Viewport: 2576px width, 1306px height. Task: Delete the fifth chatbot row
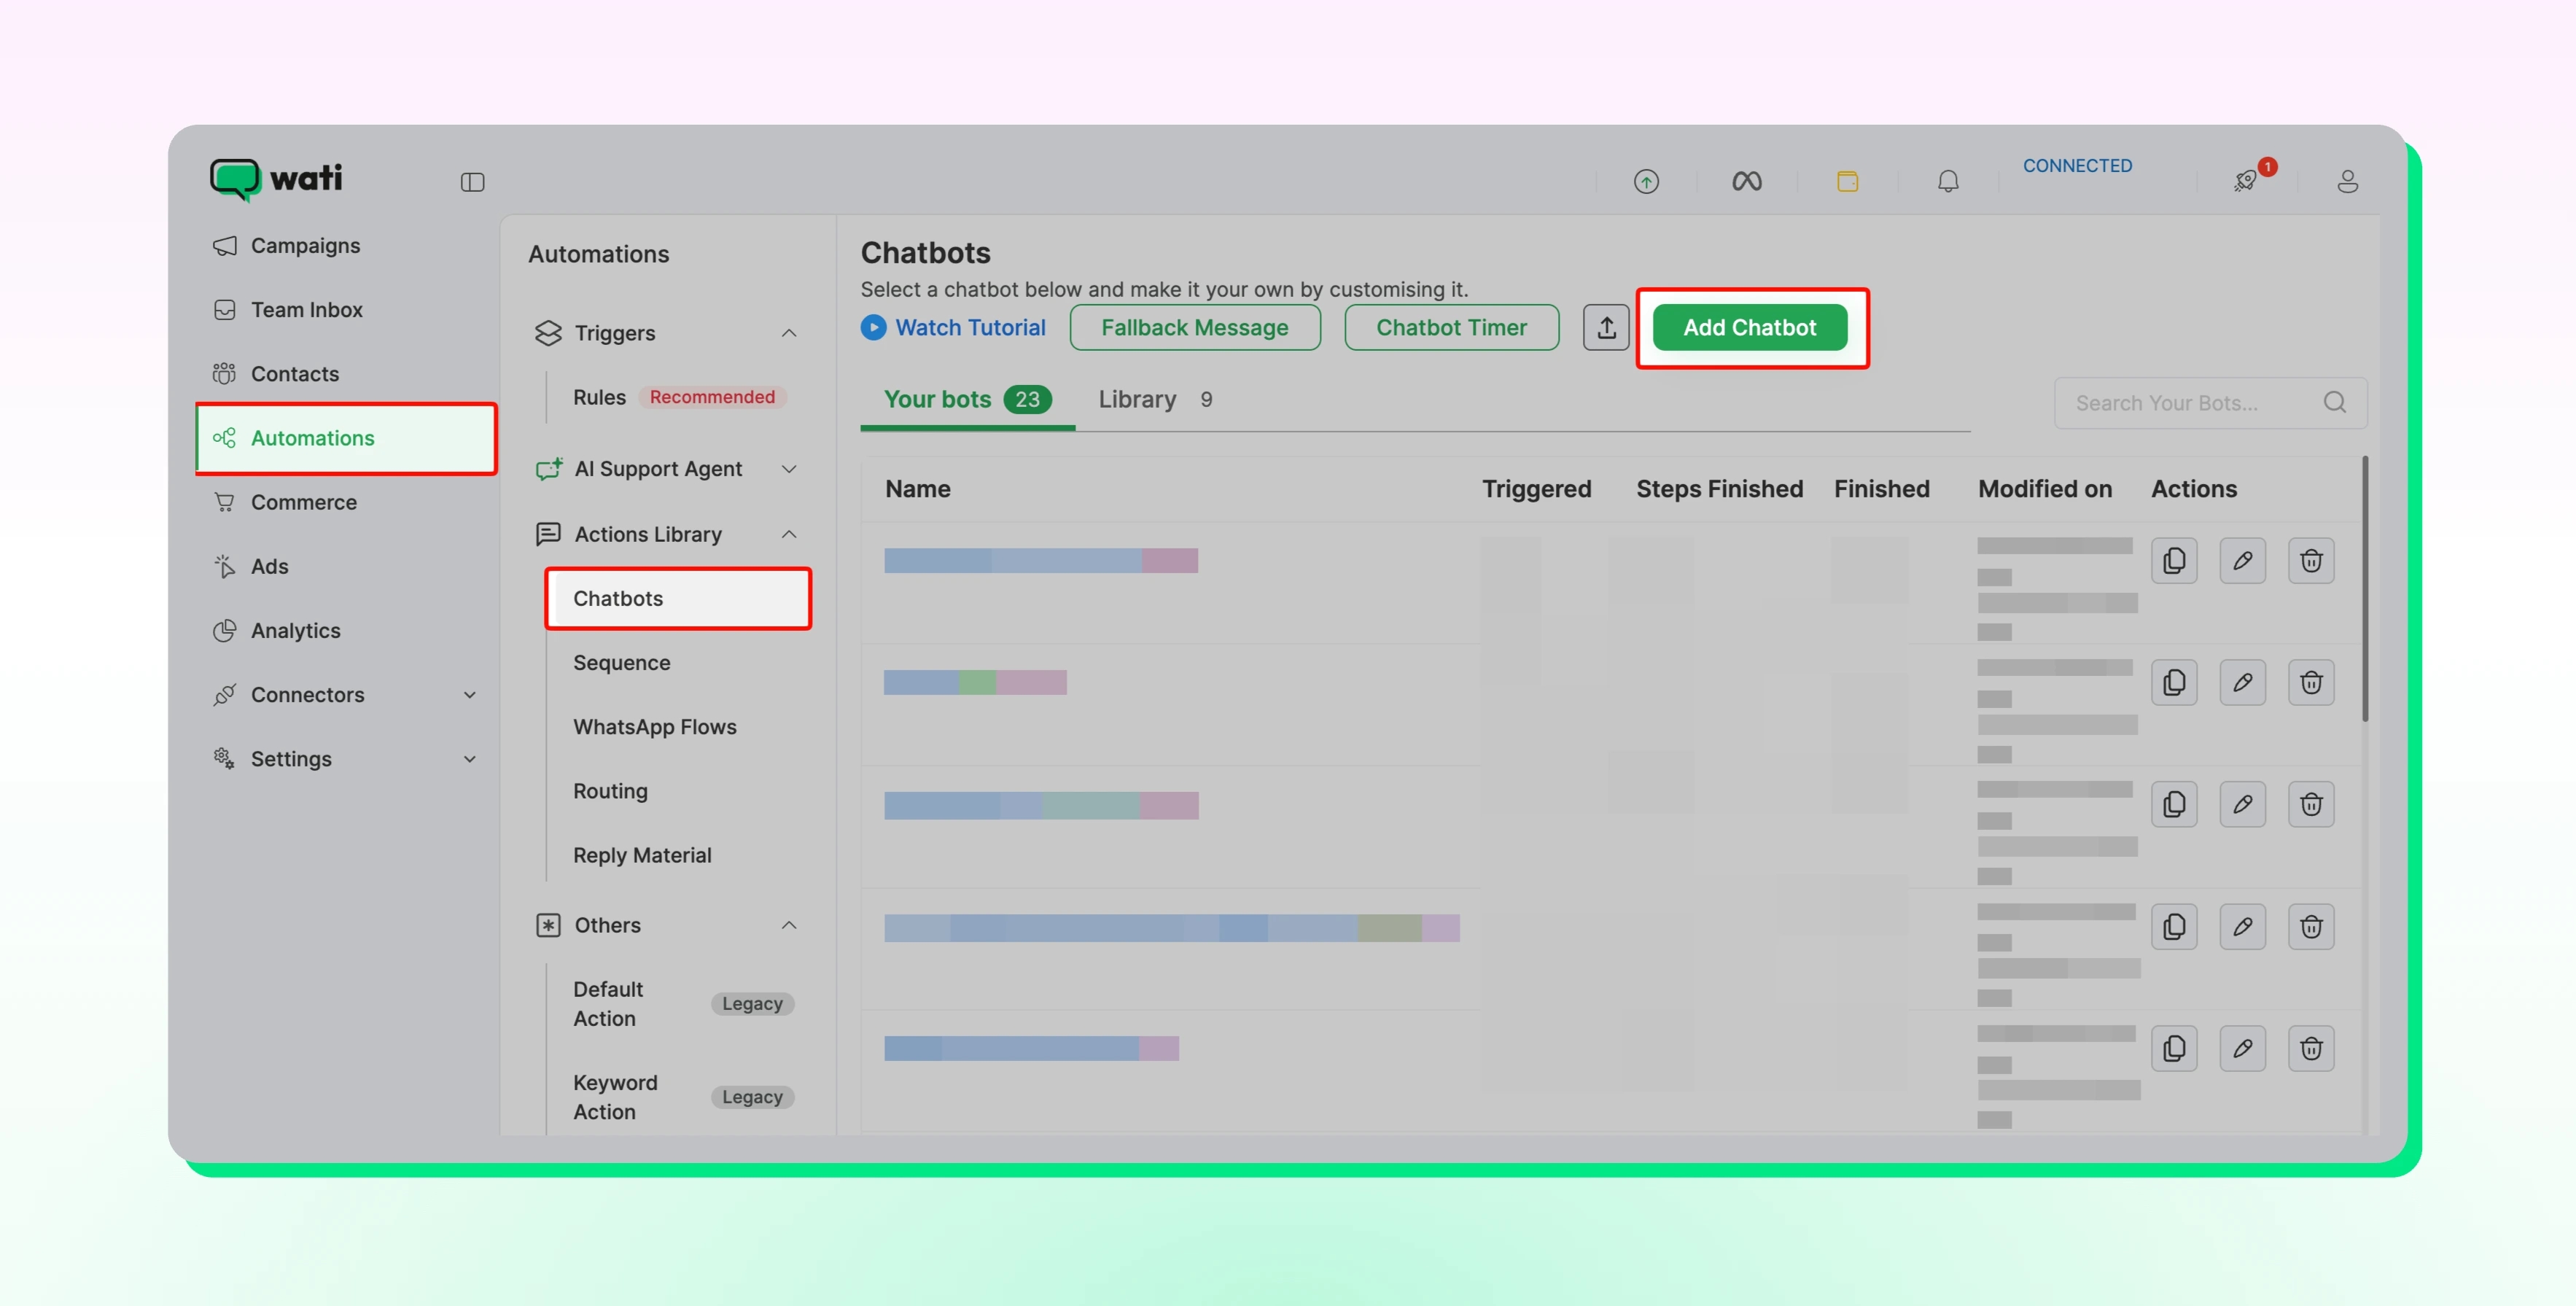click(2311, 1049)
